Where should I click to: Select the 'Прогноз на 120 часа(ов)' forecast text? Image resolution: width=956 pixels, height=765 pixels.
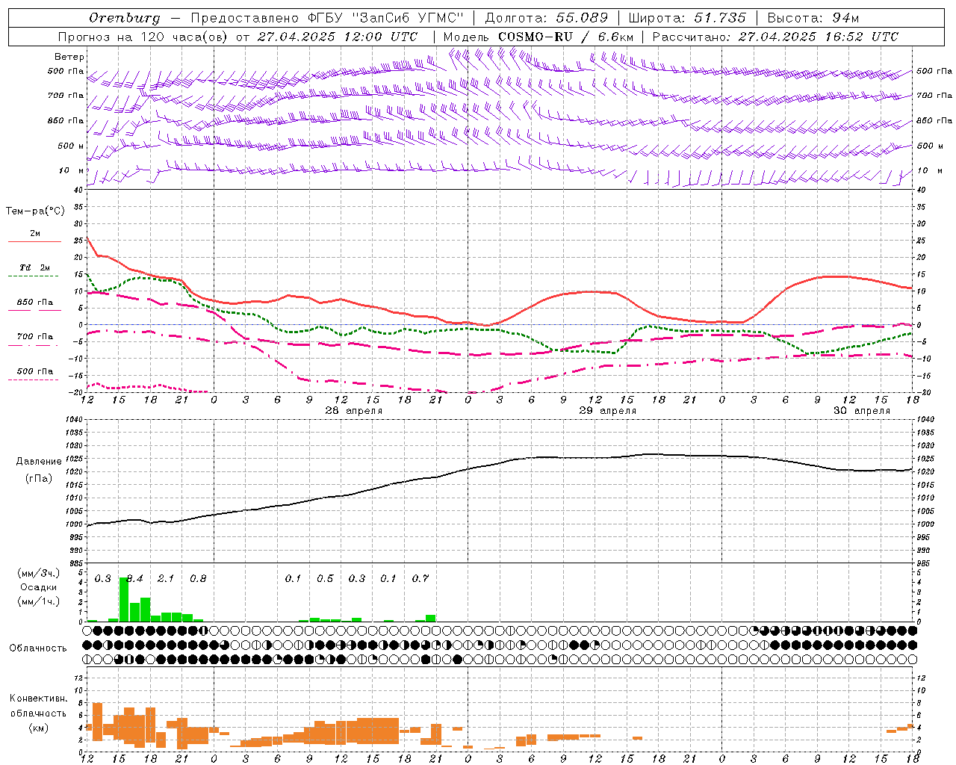[143, 37]
